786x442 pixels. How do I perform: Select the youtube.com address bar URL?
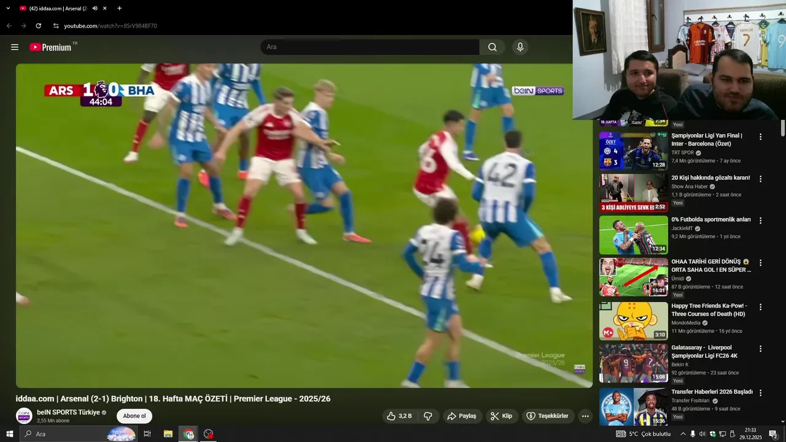click(111, 26)
